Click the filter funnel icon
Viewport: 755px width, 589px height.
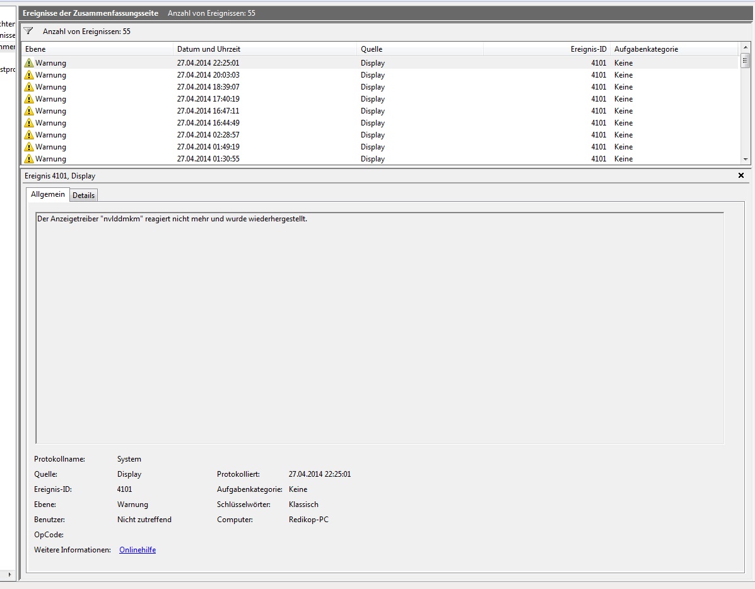click(x=28, y=31)
